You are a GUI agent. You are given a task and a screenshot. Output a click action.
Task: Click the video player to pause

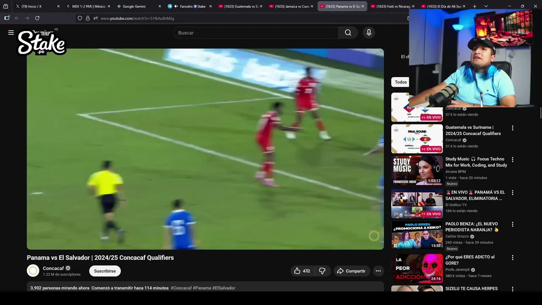point(205,149)
